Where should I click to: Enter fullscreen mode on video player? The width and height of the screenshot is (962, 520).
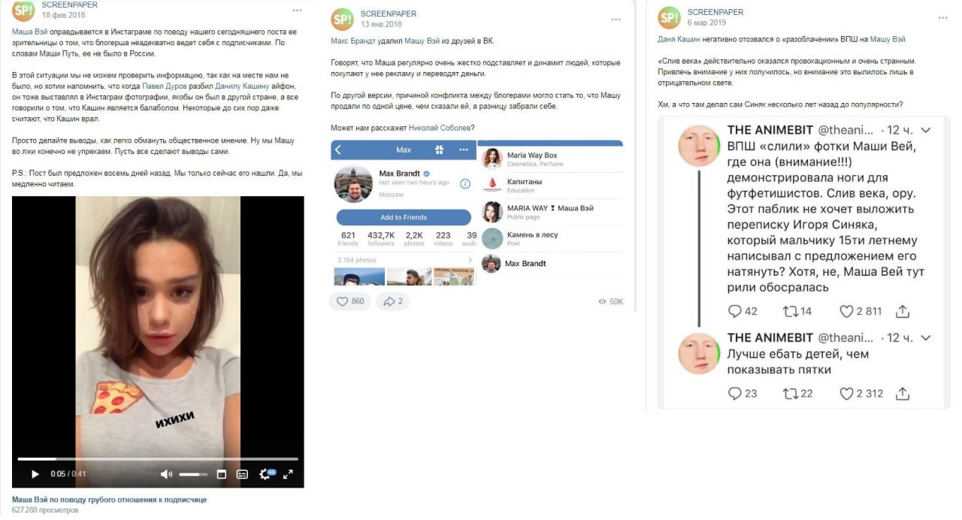288,474
